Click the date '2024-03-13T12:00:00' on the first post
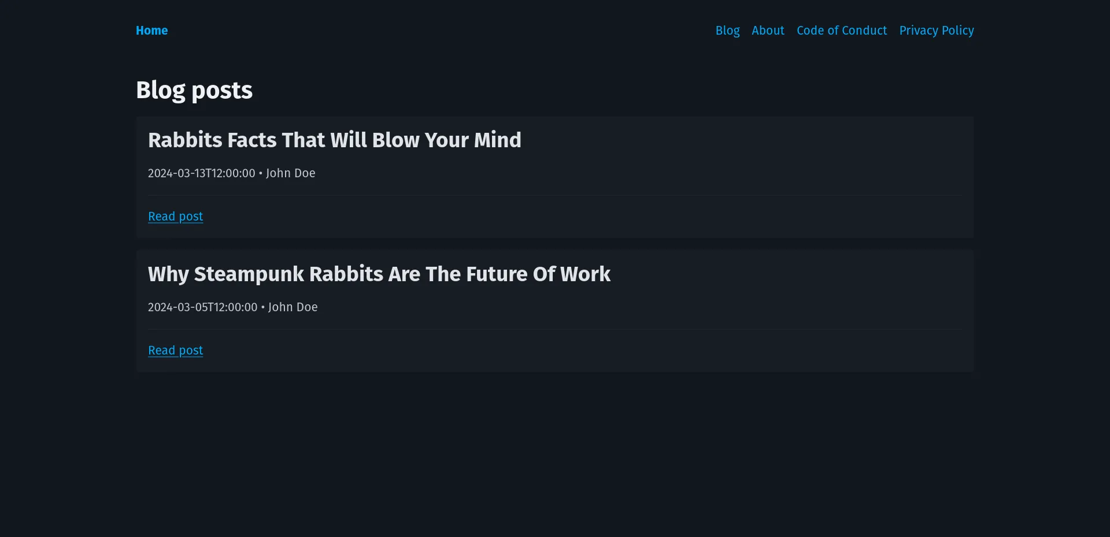This screenshot has width=1110, height=537. 201,173
